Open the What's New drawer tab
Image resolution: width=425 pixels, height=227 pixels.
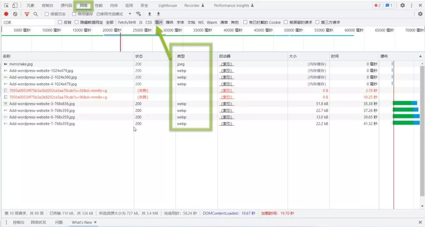click(82, 222)
